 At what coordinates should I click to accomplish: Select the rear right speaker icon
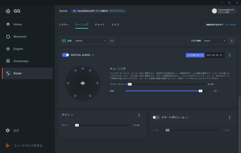click(90, 96)
